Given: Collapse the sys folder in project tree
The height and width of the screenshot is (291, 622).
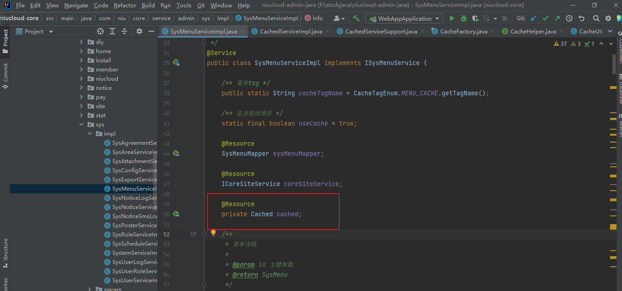Looking at the screenshot, I should point(82,125).
